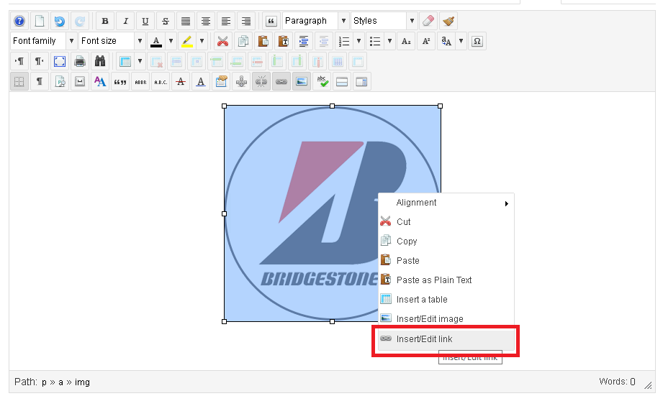
Task: Click the eraser Remove Formatting icon
Action: pos(428,21)
